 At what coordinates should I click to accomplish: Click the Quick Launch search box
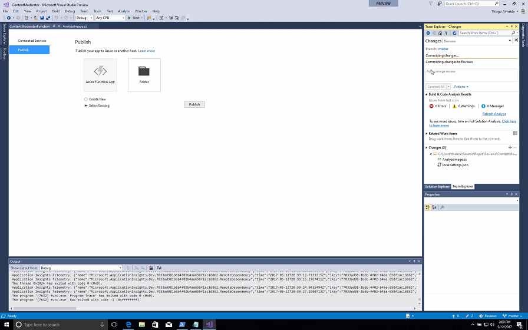click(471, 4)
